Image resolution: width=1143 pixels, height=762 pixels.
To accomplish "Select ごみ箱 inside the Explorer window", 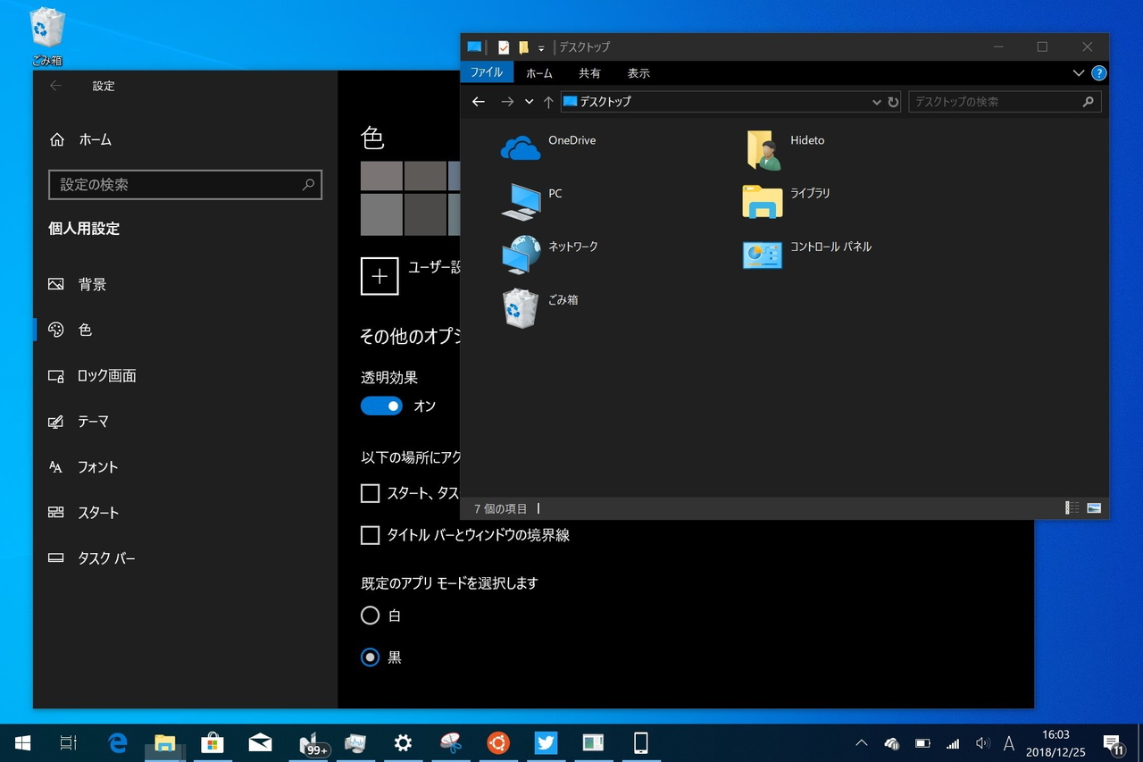I will (x=540, y=307).
